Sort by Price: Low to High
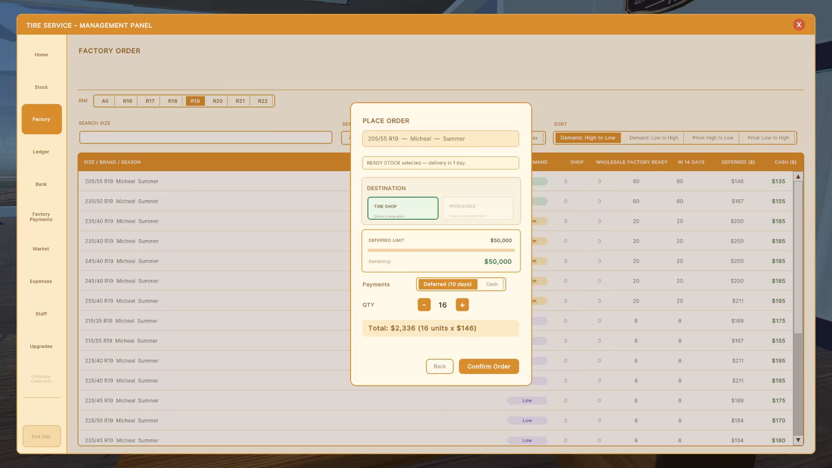This screenshot has width=832, height=468. point(768,138)
